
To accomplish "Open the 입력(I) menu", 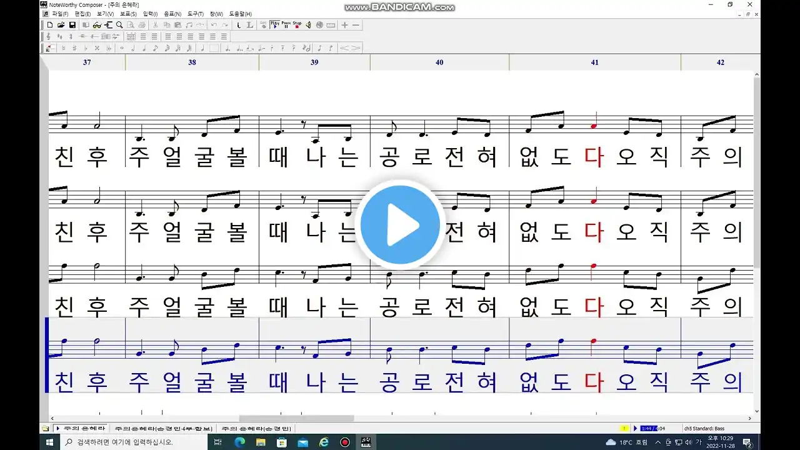I will coord(150,14).
